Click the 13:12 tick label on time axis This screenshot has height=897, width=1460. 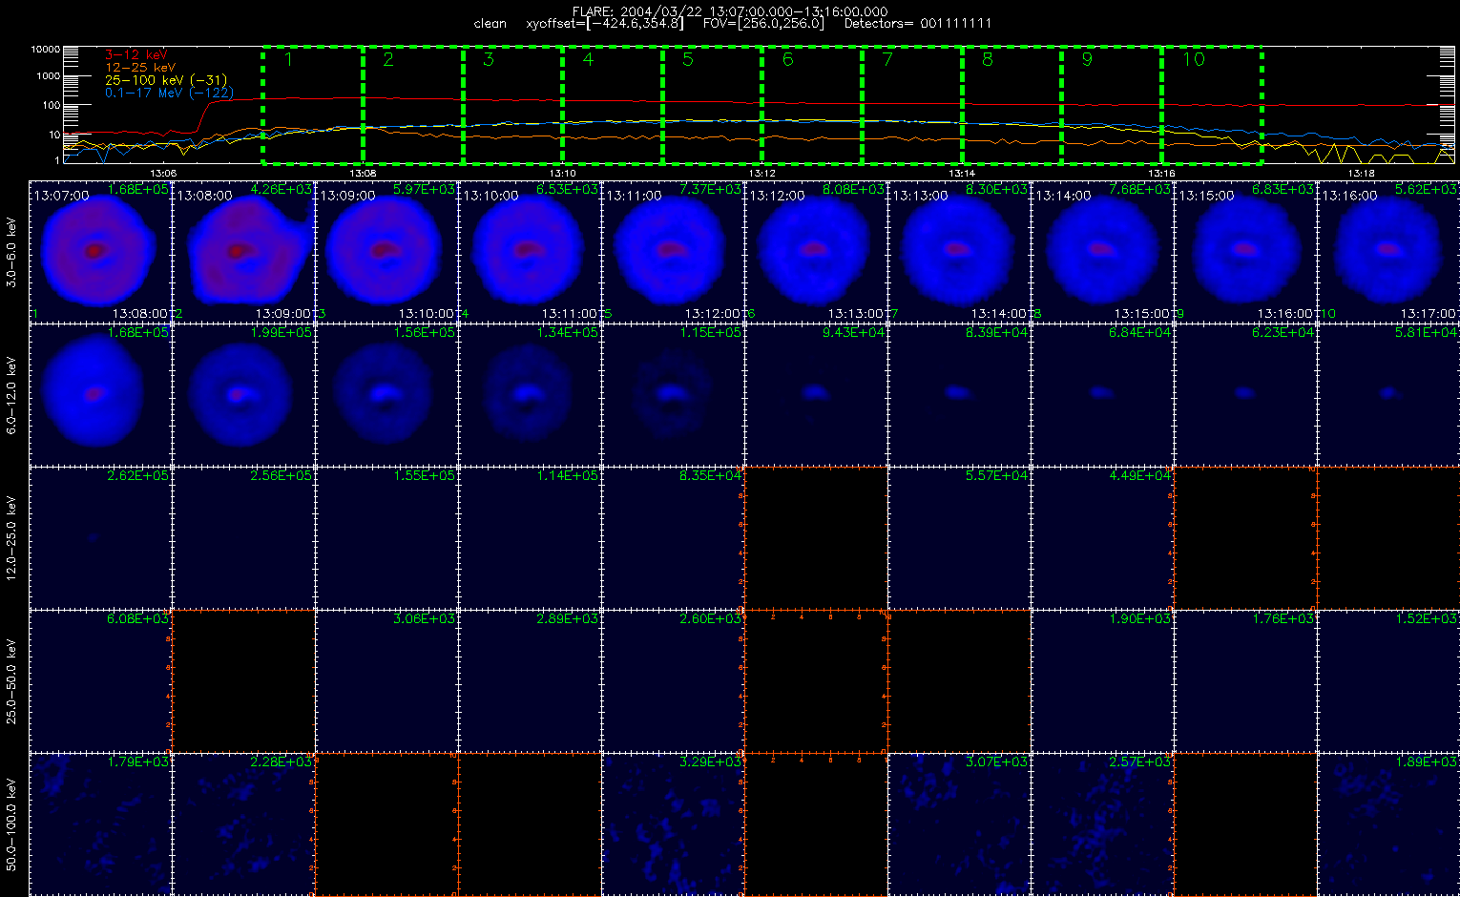coord(761,173)
